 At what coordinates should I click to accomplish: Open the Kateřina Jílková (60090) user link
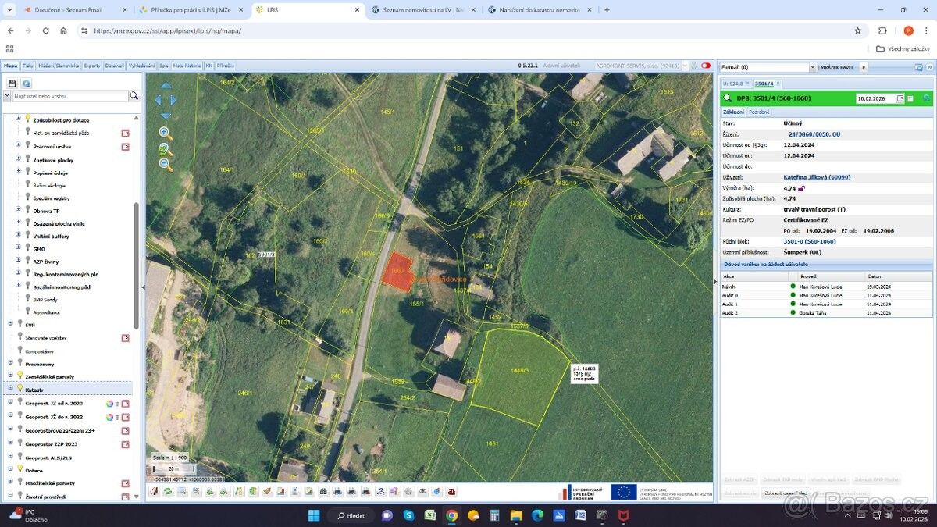(x=817, y=177)
